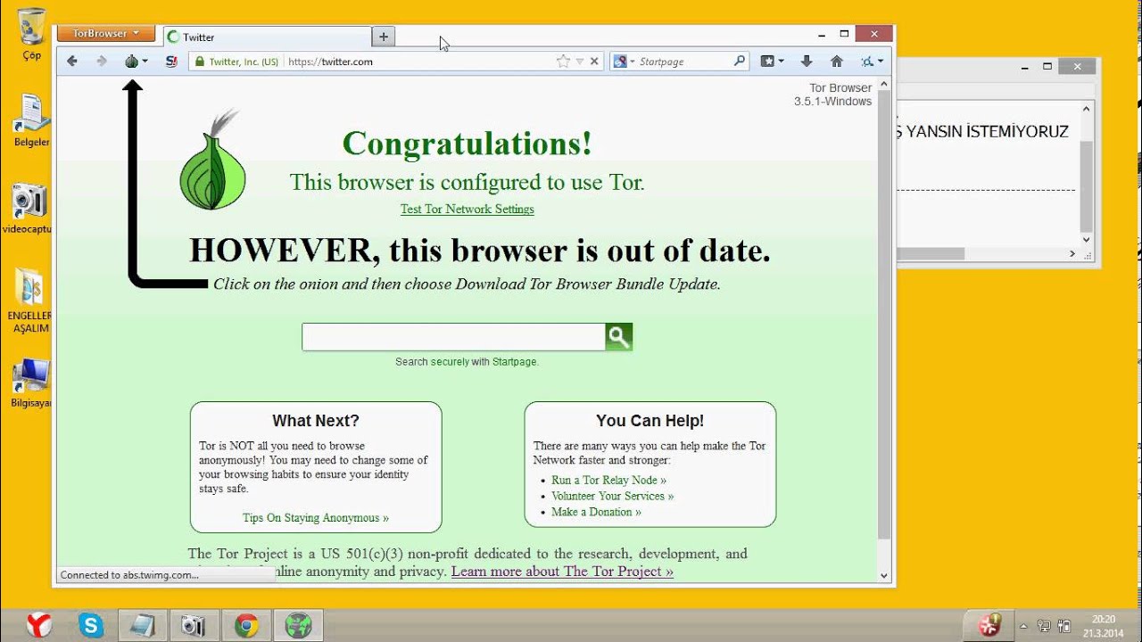
Task: Stop loading the page with X button
Action: tap(595, 62)
